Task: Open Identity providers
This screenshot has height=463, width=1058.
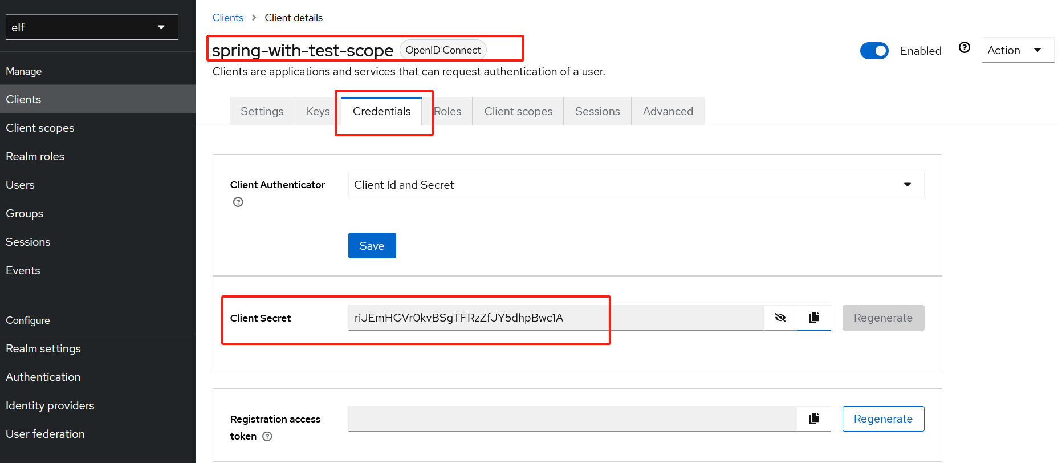Action: (97, 405)
